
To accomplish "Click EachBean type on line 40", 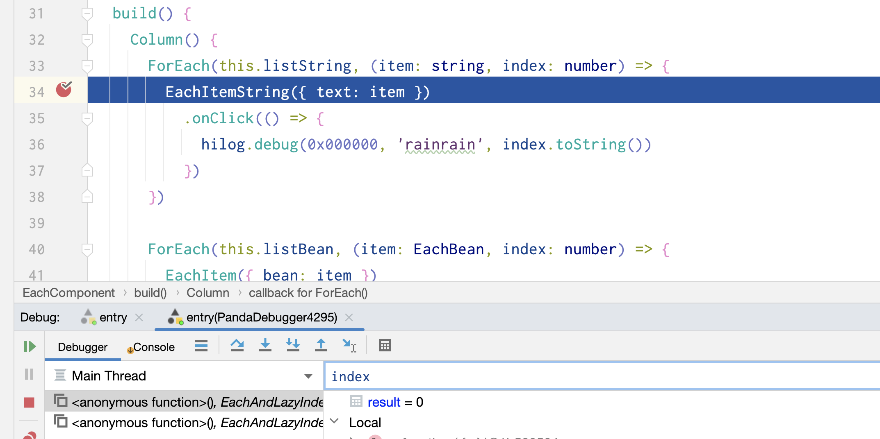I will (449, 249).
